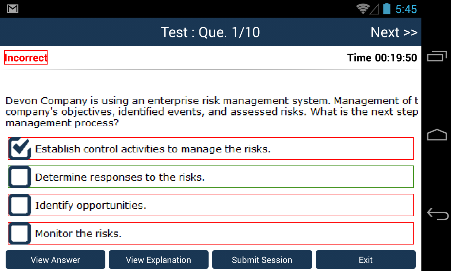Open the recent apps overview button
The height and width of the screenshot is (271, 451).
(437, 56)
